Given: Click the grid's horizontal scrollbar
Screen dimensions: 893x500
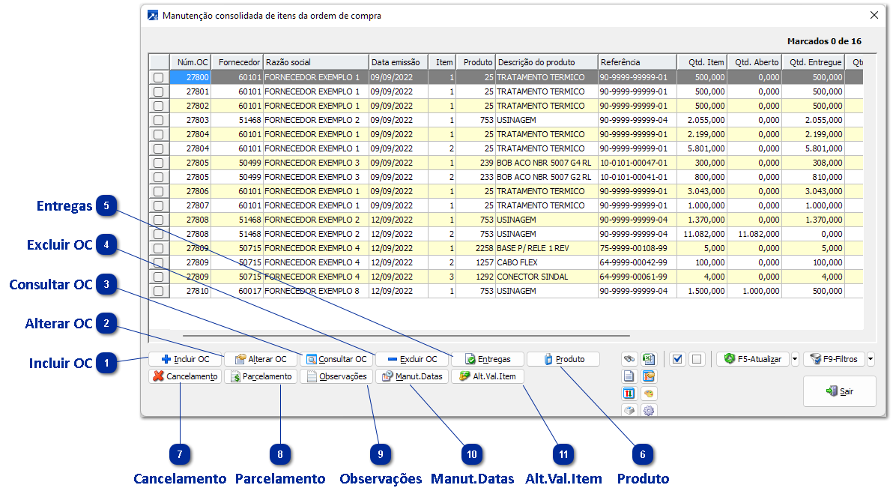Looking at the screenshot, I should (405, 336).
